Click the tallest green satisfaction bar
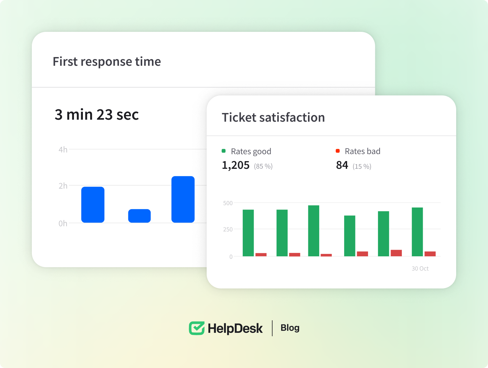The height and width of the screenshot is (368, 488). pos(314,231)
